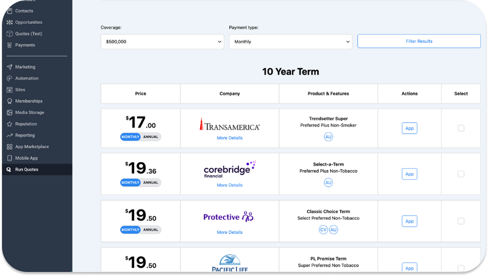Click the Transamerica company logo
Screen dimensions: 488x276
(x=230, y=124)
